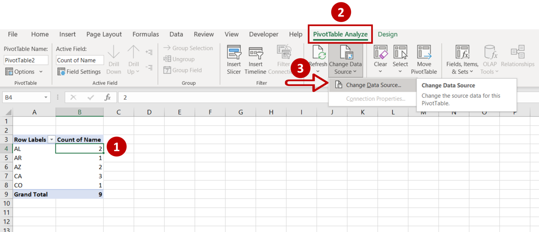Image resolution: width=539 pixels, height=232 pixels.
Task: Open the Row Labels filter dropdown
Action: point(52,140)
